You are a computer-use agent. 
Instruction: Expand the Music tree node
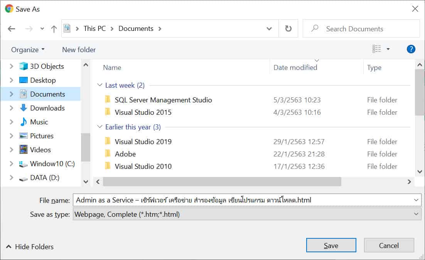(x=11, y=122)
